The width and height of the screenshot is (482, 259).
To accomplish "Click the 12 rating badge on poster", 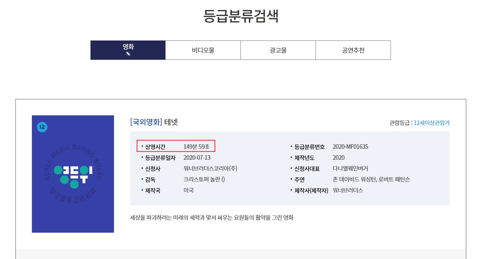I will point(42,127).
